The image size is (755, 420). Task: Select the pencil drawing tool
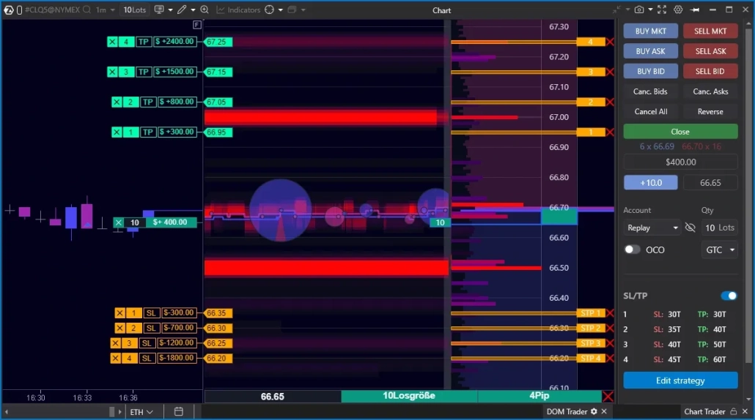pyautogui.click(x=182, y=10)
